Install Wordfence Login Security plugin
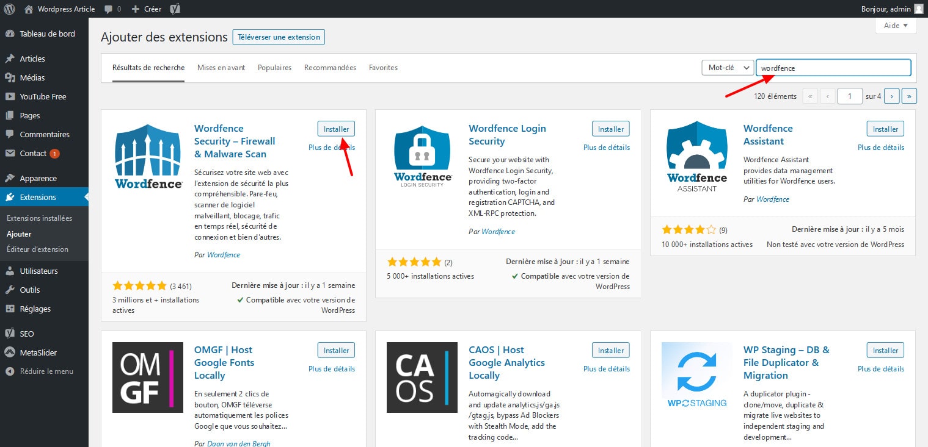Image resolution: width=928 pixels, height=447 pixels. click(611, 129)
